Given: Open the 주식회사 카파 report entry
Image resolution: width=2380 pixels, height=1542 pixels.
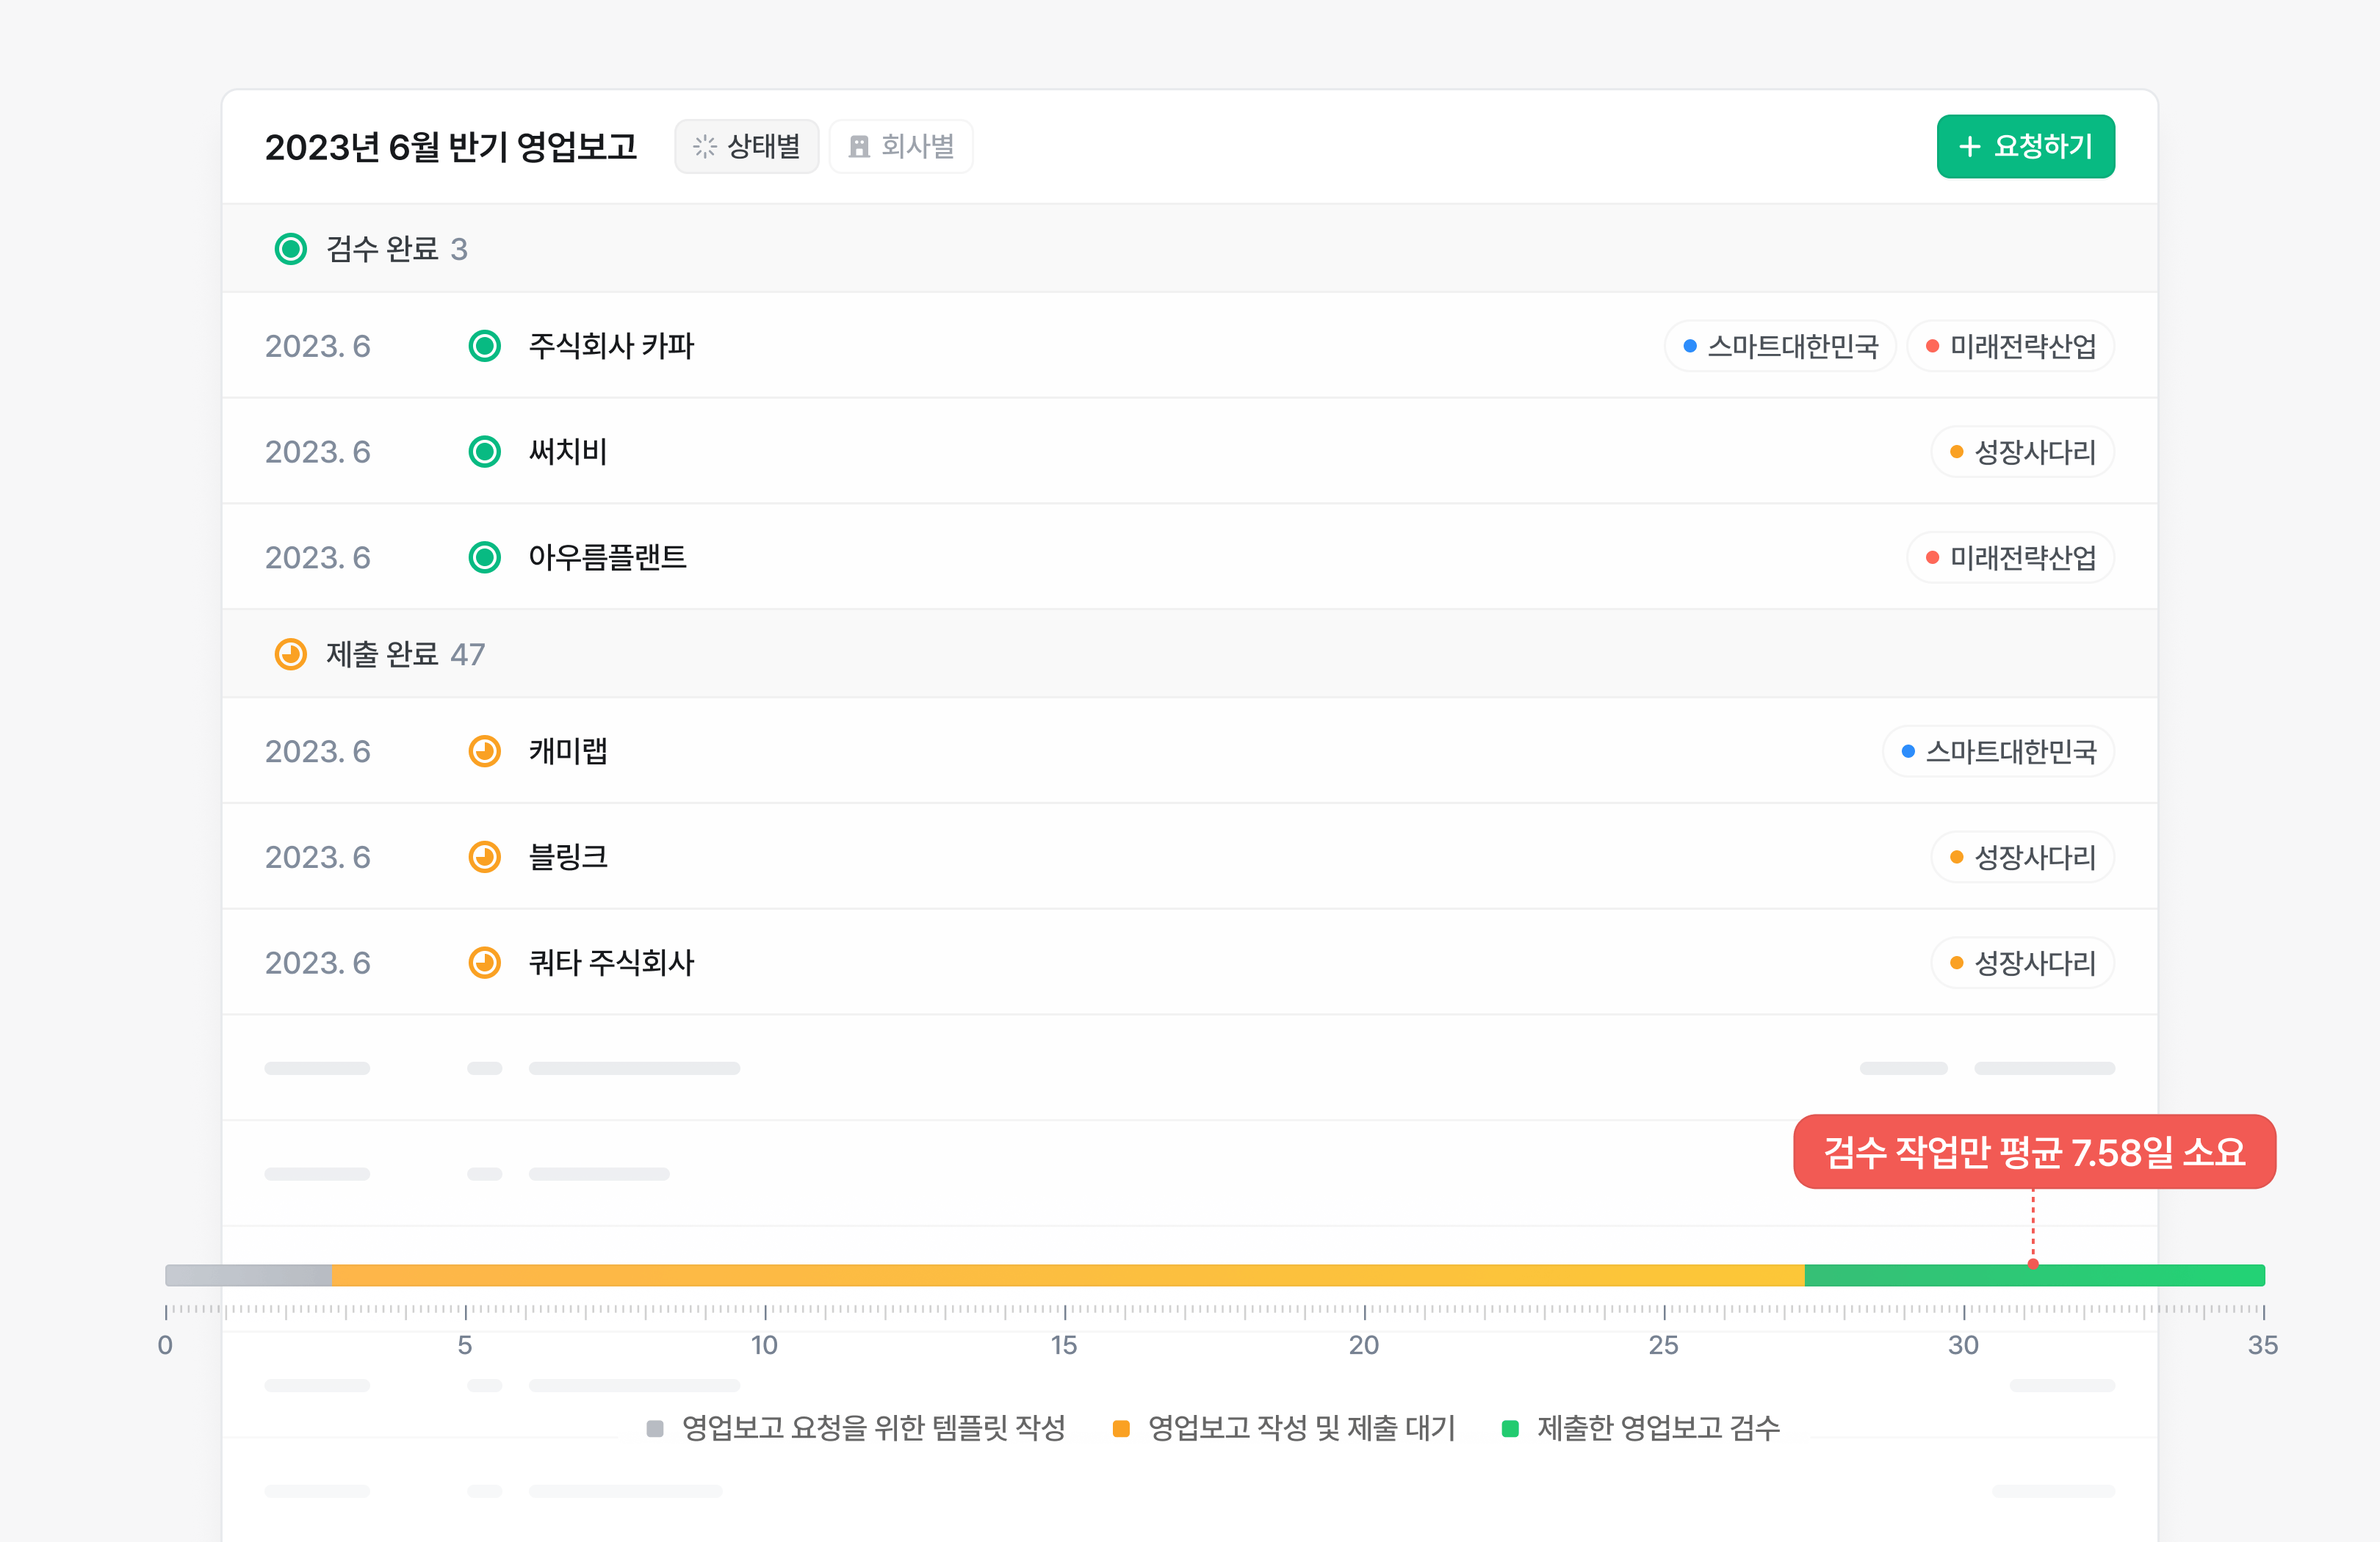Looking at the screenshot, I should click(x=613, y=347).
